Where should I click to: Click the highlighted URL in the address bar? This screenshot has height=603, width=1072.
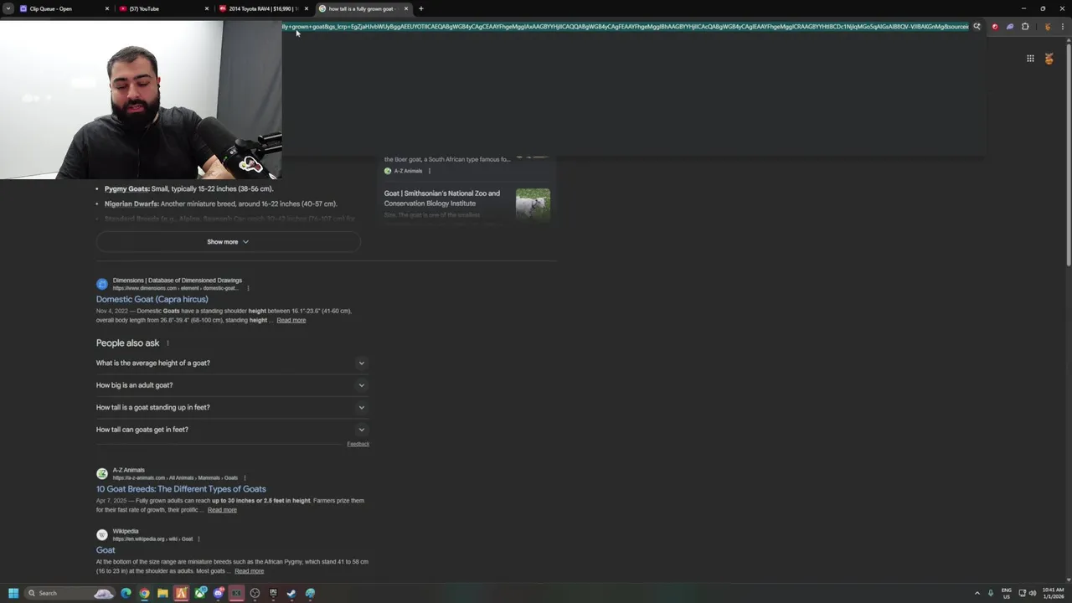click(x=625, y=27)
